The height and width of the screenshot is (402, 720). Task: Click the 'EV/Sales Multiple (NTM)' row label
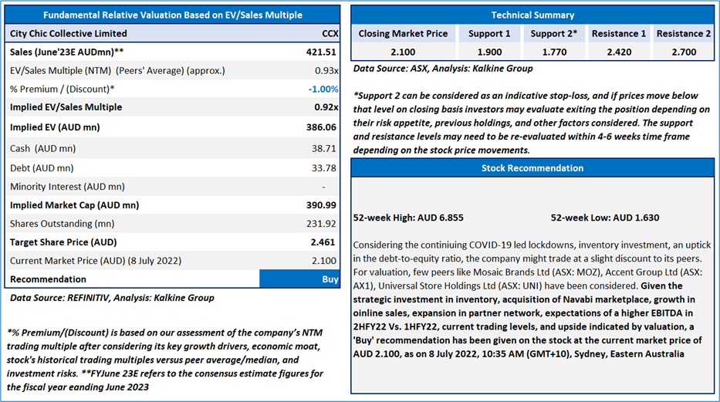tap(117, 71)
